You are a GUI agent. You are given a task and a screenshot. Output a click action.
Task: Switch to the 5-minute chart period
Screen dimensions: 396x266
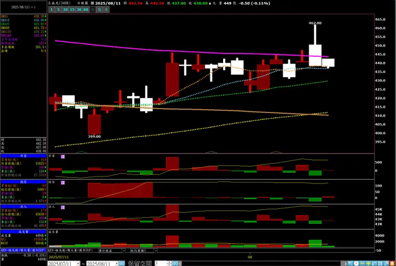click(58, 9)
